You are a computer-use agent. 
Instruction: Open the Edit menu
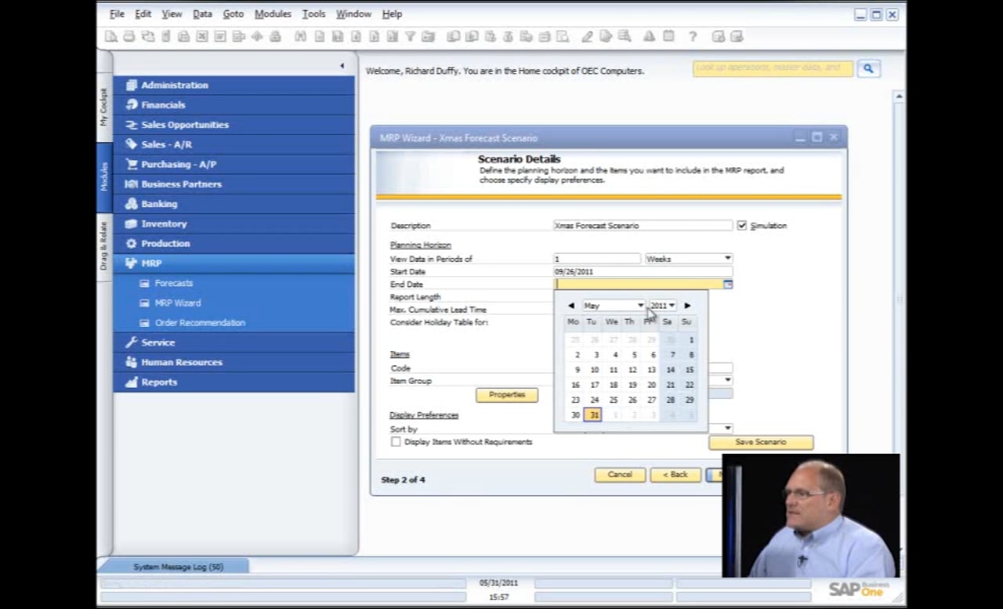[143, 14]
